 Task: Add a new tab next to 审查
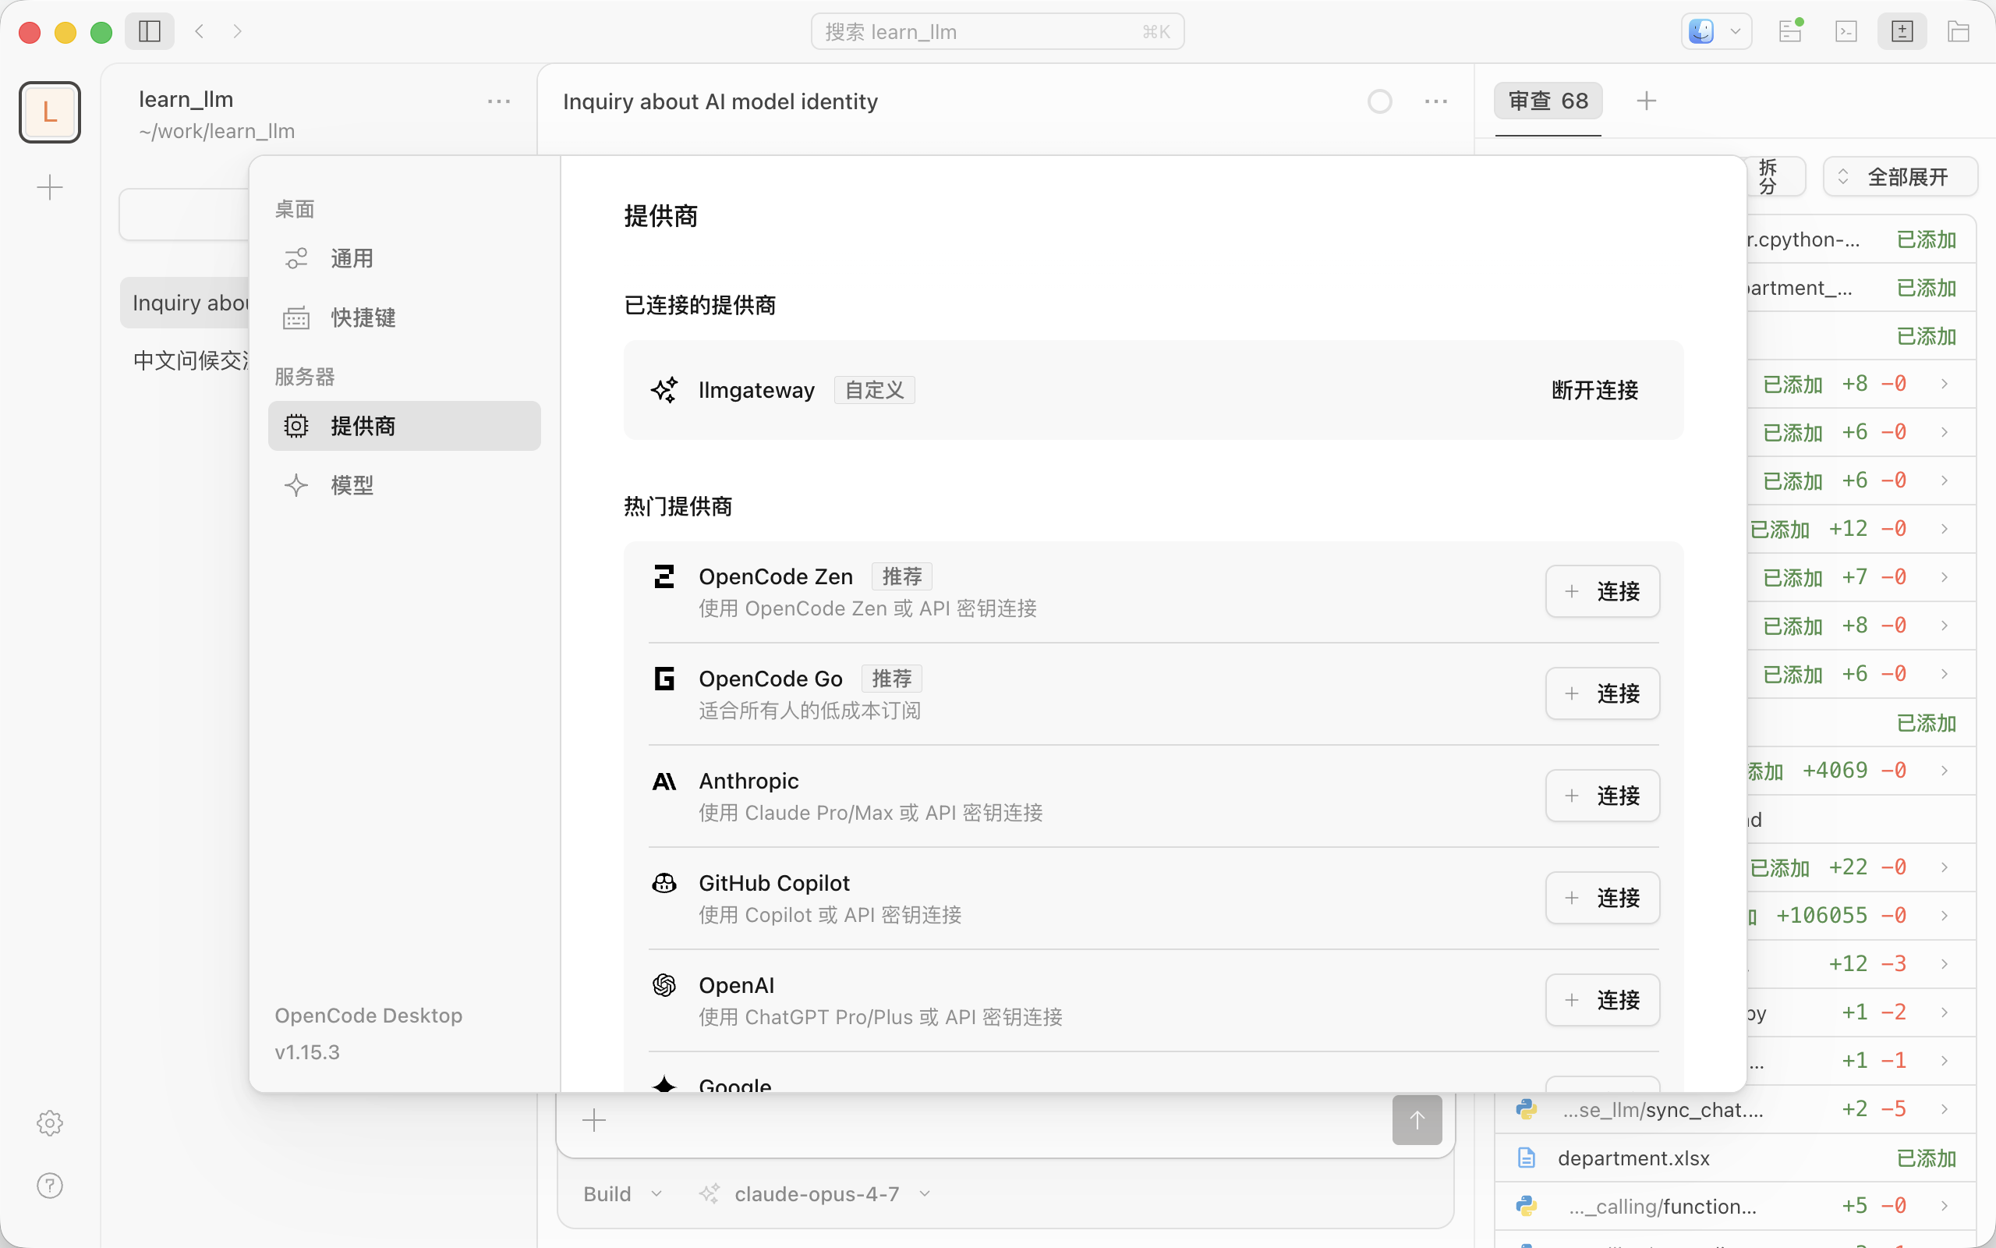[1646, 101]
